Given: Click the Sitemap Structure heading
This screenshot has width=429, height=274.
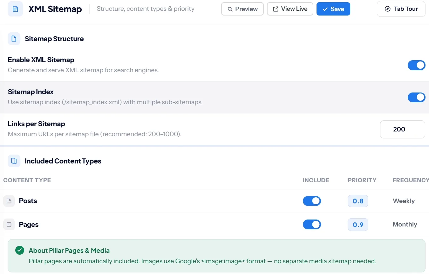Looking at the screenshot, I should pyautogui.click(x=54, y=39).
